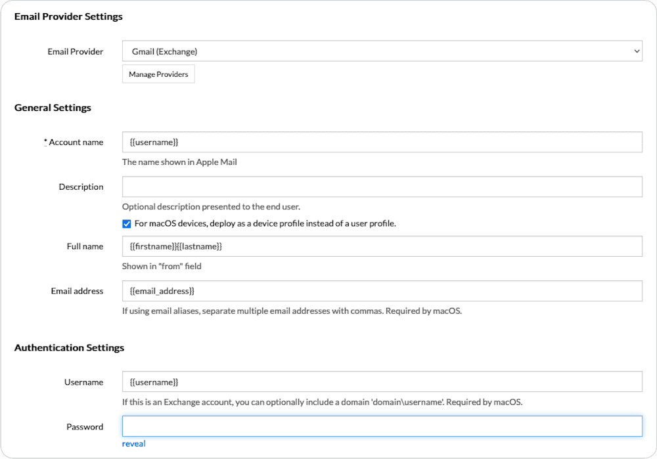Click the Description label
Screen dimensions: 657x459
(81, 187)
